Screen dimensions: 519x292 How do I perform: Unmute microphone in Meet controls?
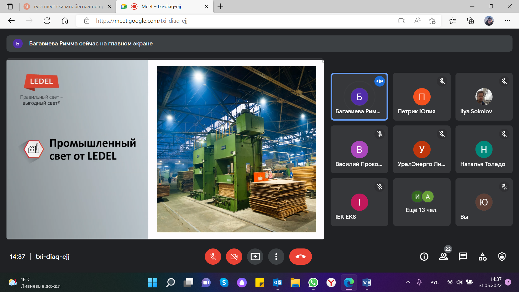(213, 256)
